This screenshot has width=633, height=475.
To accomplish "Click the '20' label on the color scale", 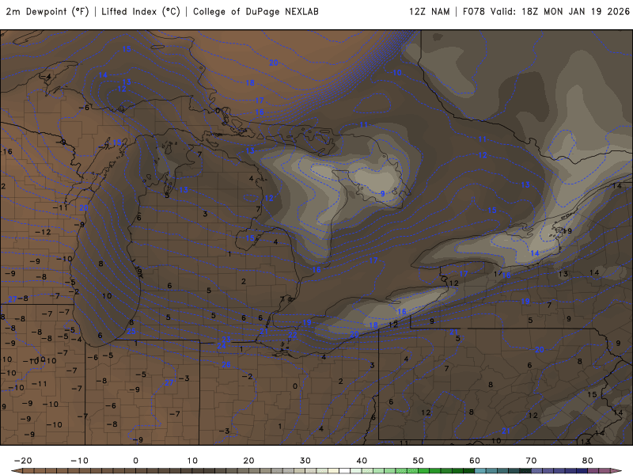I will 248,461.
